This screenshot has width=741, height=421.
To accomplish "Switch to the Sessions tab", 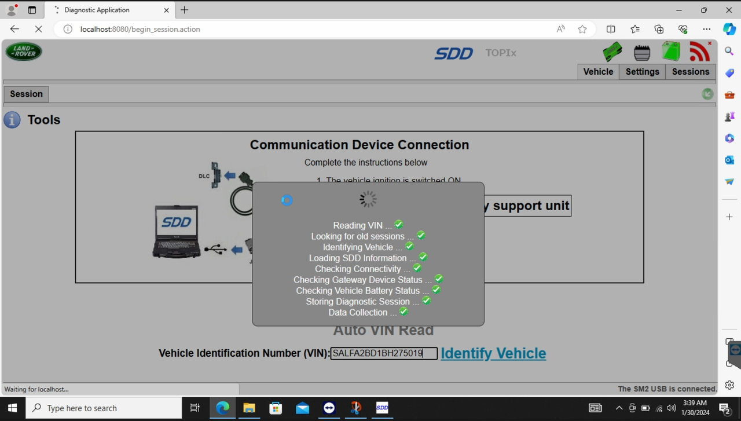I will click(690, 71).
